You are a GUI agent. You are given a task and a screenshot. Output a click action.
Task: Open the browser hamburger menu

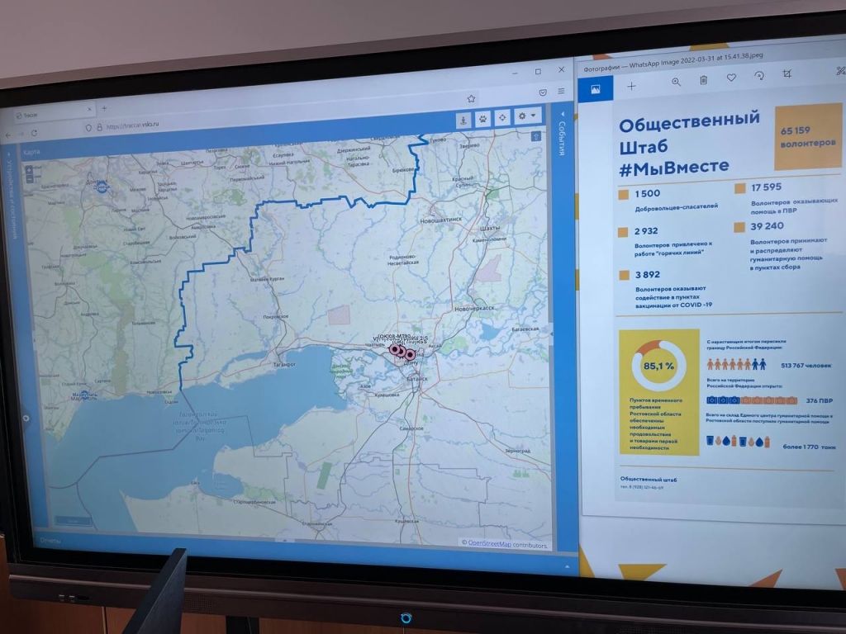tap(561, 91)
